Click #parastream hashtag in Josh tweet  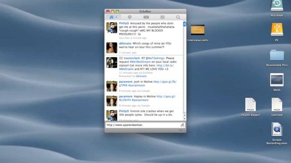136,86
